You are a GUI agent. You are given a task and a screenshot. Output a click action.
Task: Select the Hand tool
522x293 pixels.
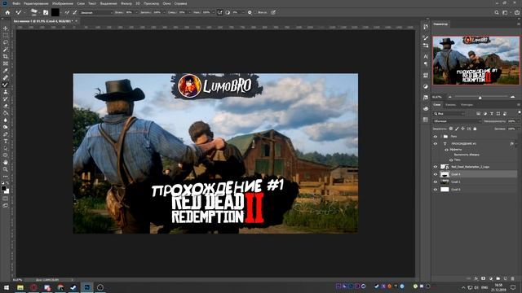coord(6,163)
